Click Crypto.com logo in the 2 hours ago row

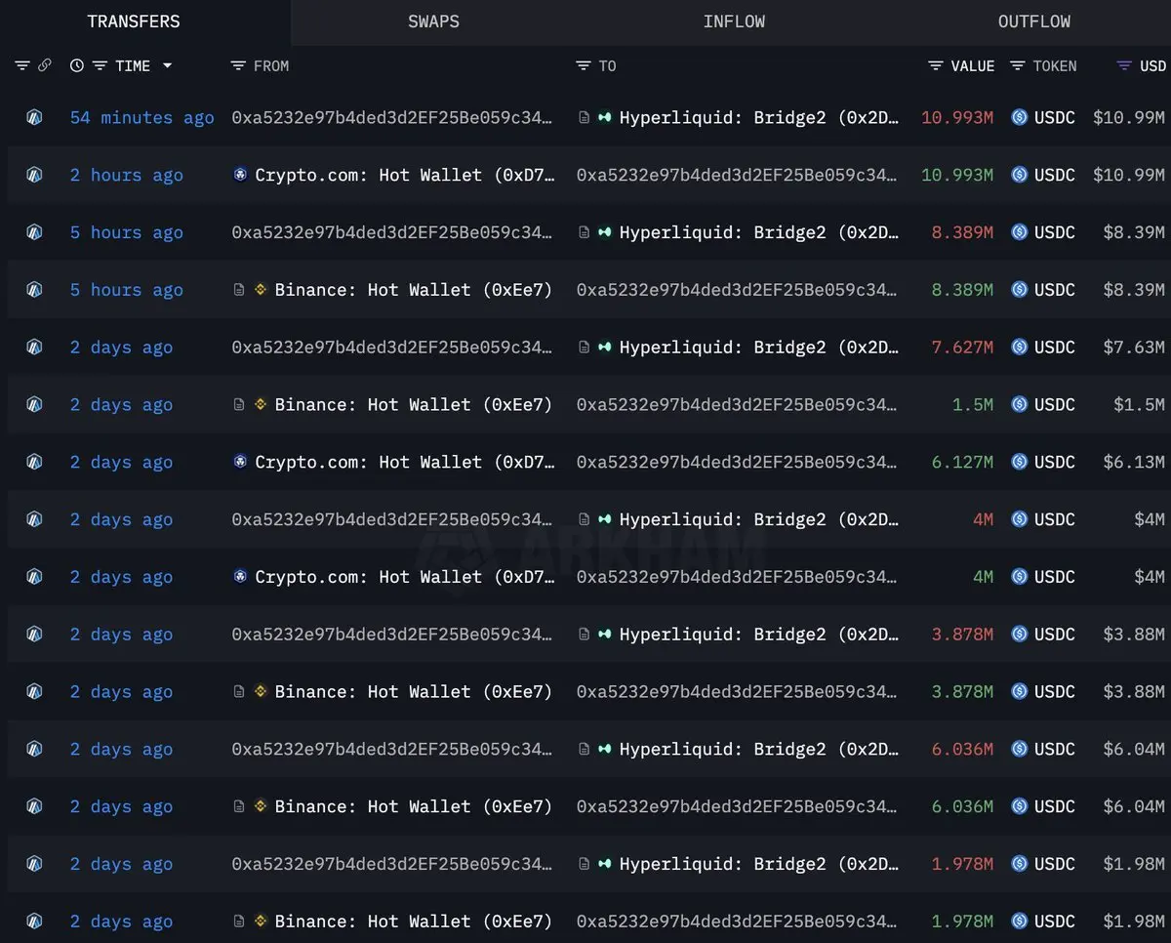(x=240, y=175)
